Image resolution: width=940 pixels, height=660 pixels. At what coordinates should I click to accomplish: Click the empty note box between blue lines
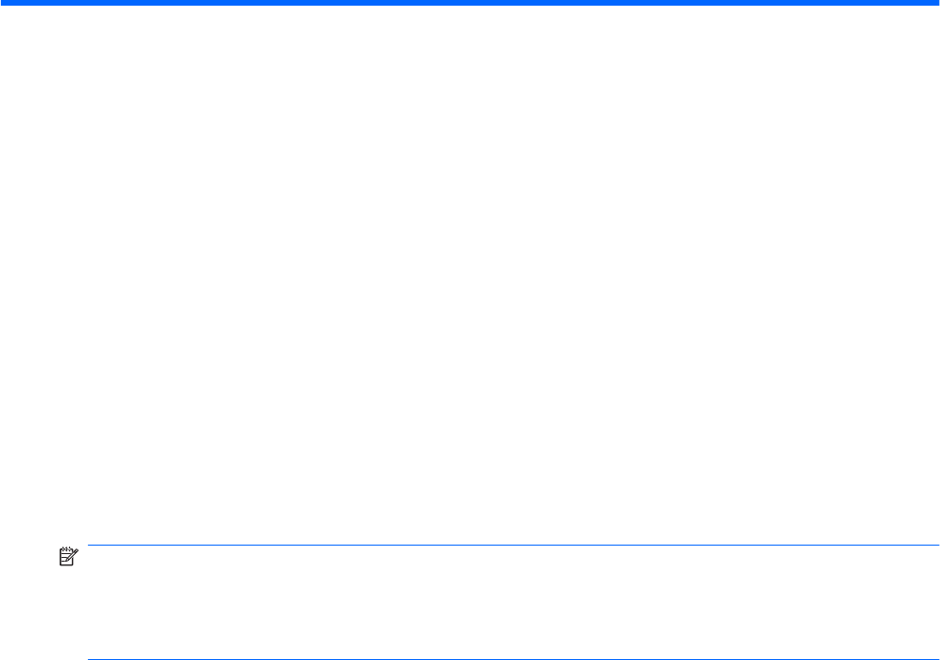[513, 602]
